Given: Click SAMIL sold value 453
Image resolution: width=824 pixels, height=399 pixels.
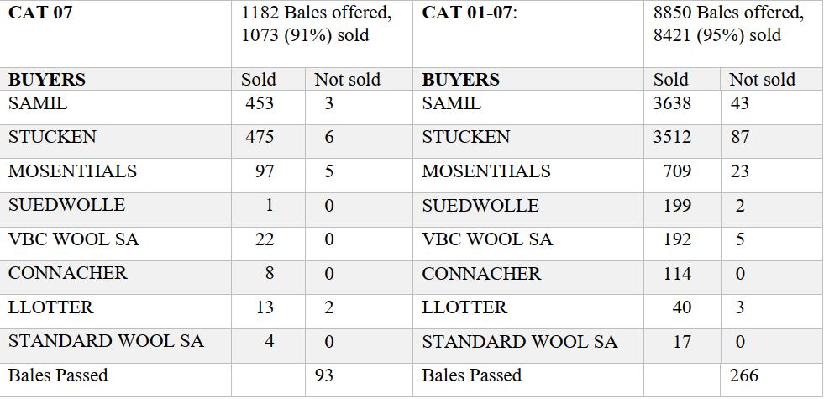Looking at the screenshot, I should [x=260, y=103].
